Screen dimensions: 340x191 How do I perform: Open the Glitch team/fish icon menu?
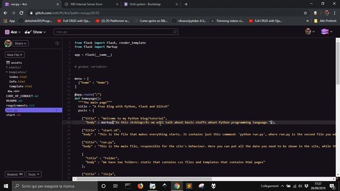coord(327,32)
